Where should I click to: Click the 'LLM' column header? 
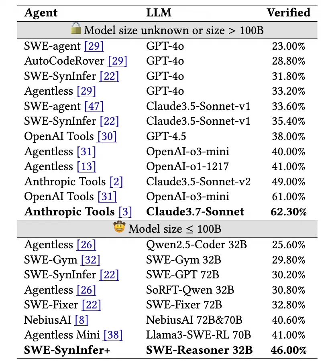coord(159,12)
